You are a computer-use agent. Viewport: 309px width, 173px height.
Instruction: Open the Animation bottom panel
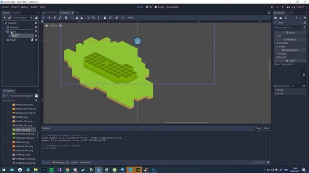coord(85,162)
